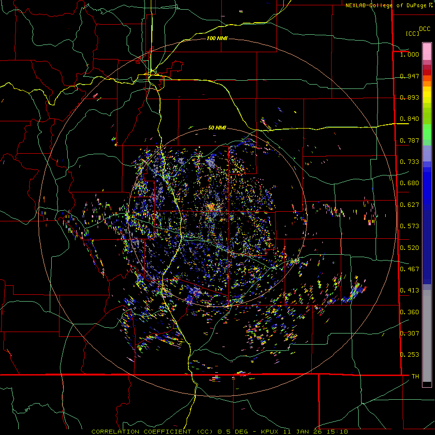
Task: Click the 0.253 legend value
Action: click(x=409, y=355)
